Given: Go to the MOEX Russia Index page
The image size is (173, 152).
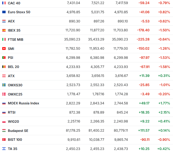Looking at the screenshot, I should pyautogui.click(x=23, y=103).
